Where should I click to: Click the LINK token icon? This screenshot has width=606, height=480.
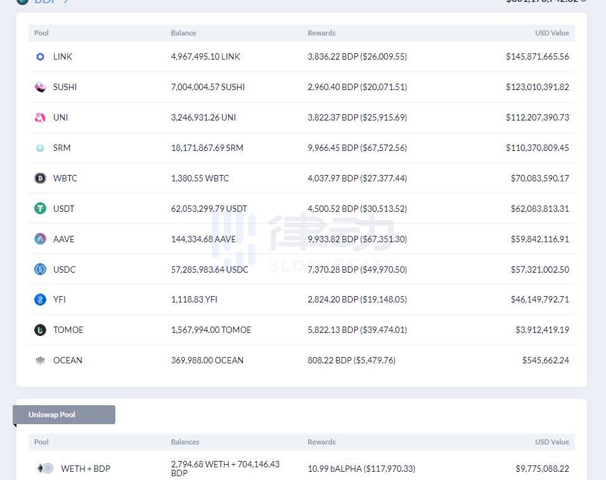[x=40, y=56]
